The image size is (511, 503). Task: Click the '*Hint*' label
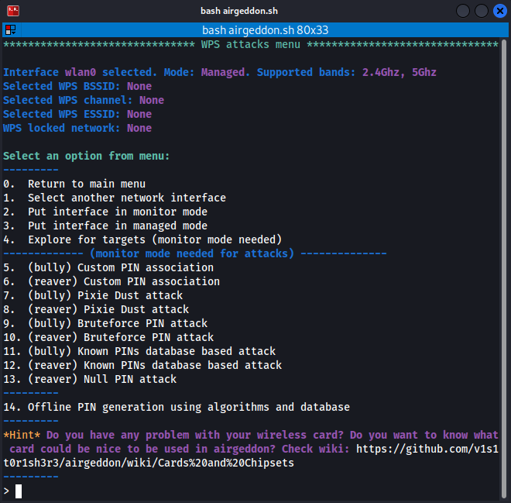22,435
